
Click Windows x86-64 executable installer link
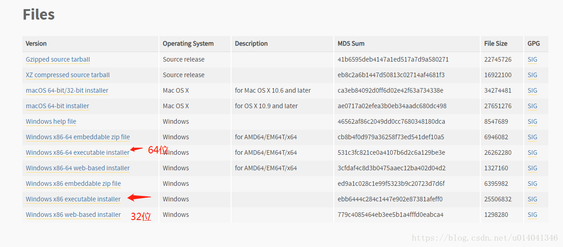78,152
